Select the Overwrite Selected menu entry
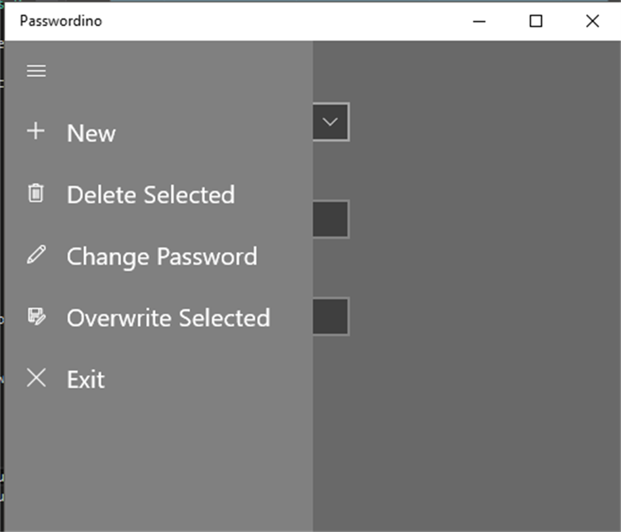 168,319
